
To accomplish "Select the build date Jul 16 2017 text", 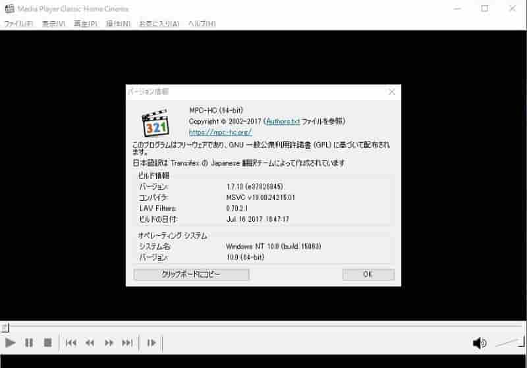I will 258,219.
